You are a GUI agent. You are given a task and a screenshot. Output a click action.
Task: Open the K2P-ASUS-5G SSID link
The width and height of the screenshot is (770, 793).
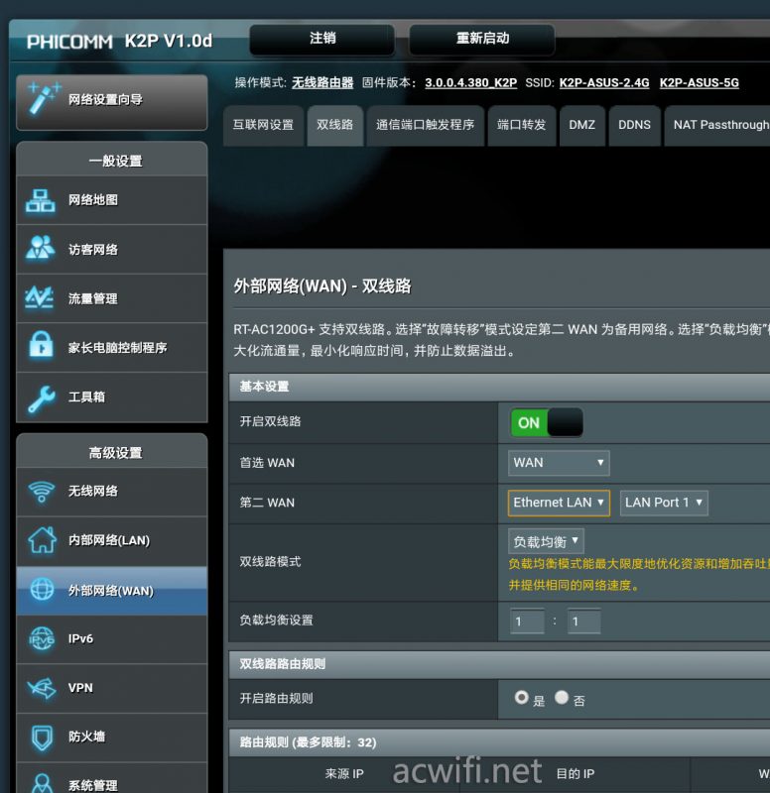(700, 83)
